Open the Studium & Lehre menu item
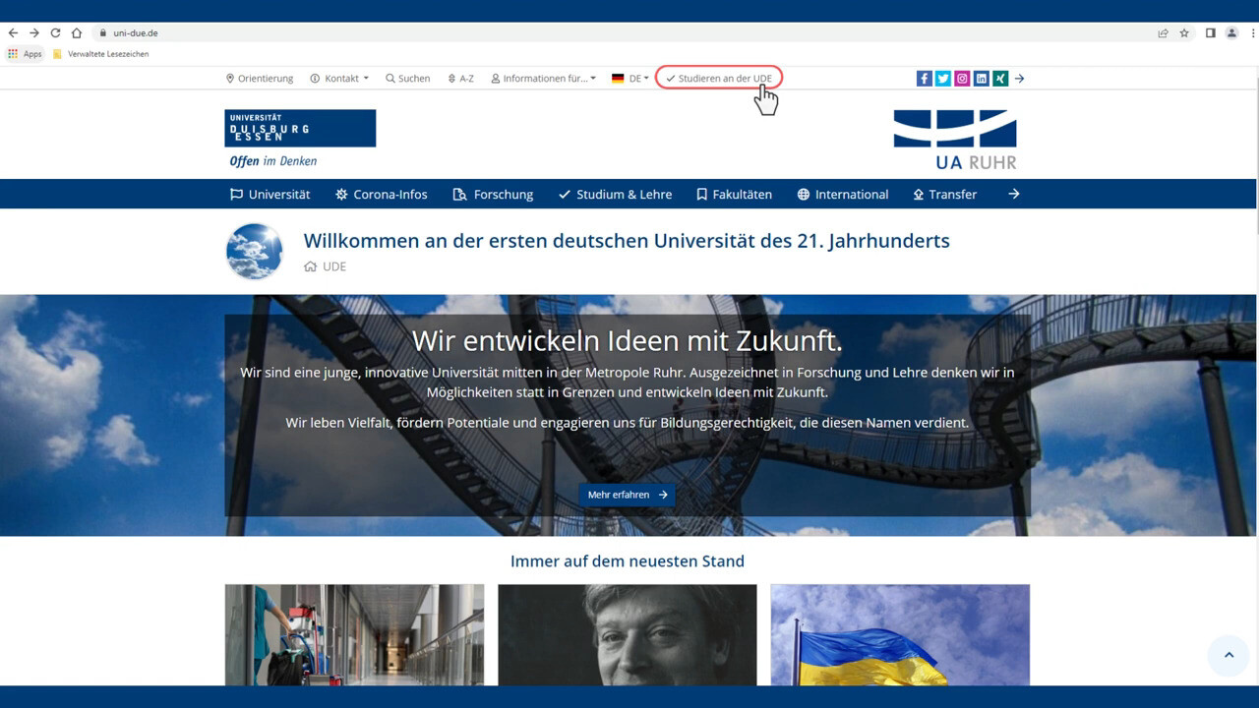 (x=615, y=195)
